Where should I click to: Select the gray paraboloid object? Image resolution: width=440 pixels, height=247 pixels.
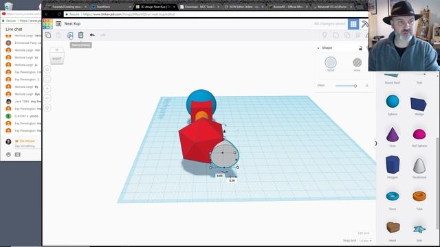tap(225, 154)
